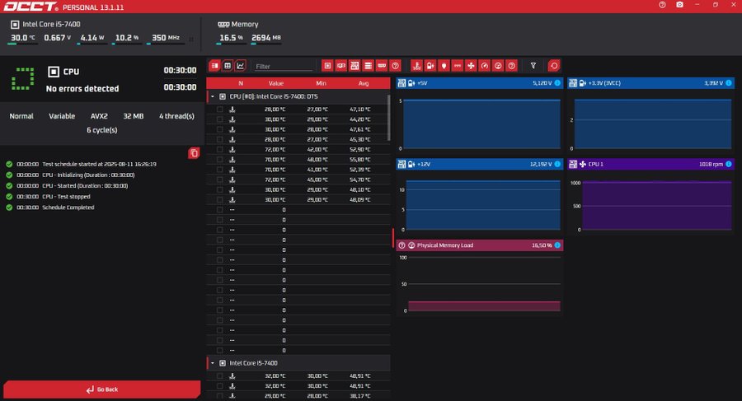Switch to side panel layout view
The image size is (742, 401).
point(214,66)
